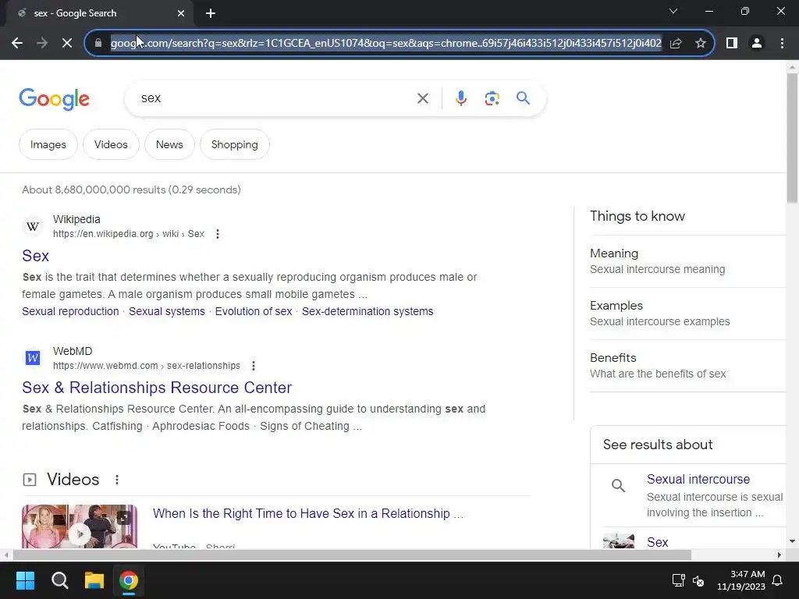
Task: Expand 'Meaning' in Things to know
Action: point(688,261)
